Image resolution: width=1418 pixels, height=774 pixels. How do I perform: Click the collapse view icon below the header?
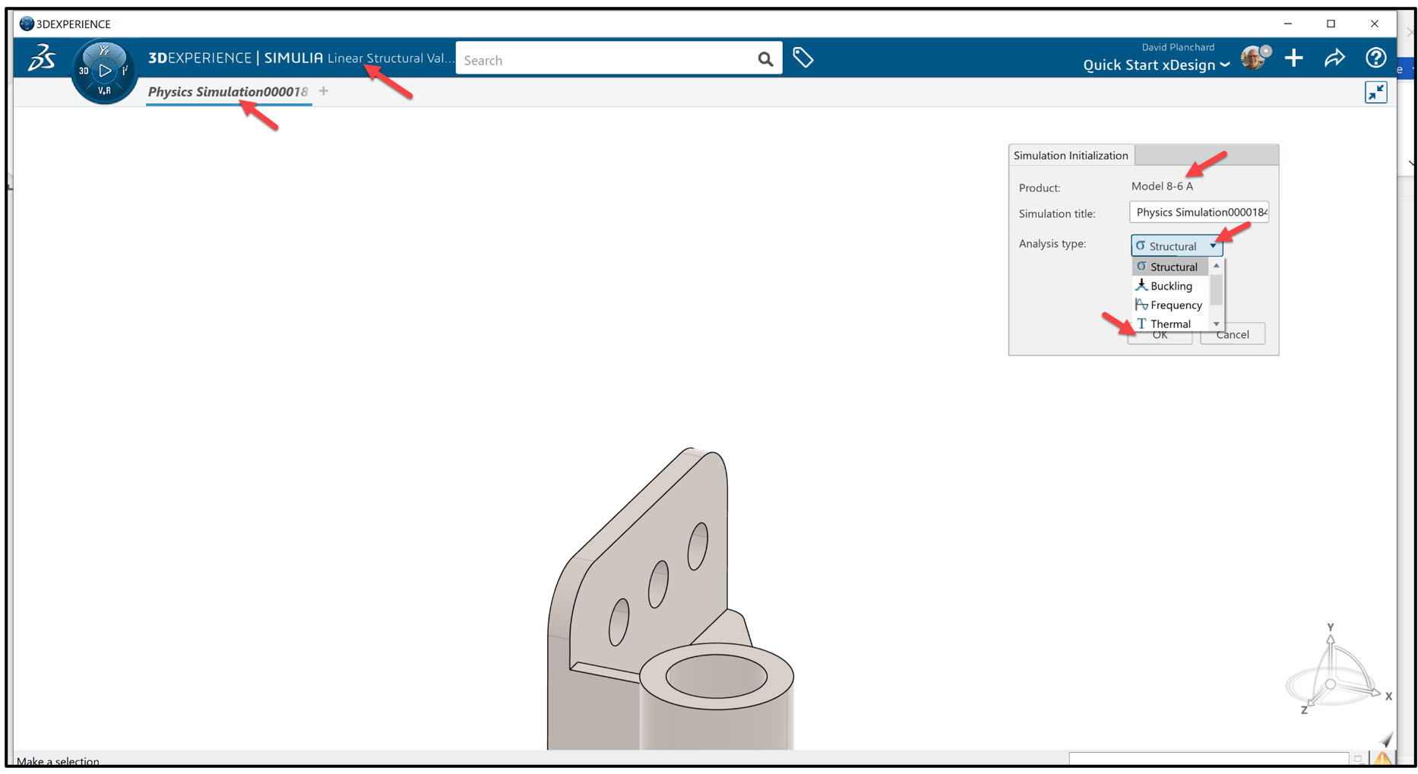pos(1375,92)
